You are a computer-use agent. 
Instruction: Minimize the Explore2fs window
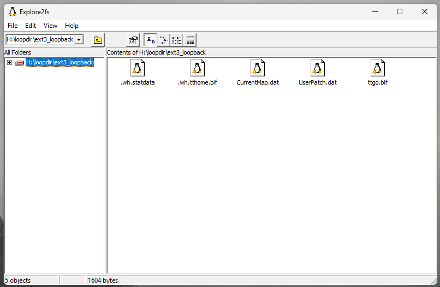[x=375, y=12]
